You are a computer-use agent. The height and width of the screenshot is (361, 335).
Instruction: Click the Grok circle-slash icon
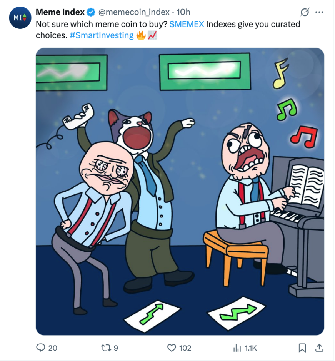point(305,12)
